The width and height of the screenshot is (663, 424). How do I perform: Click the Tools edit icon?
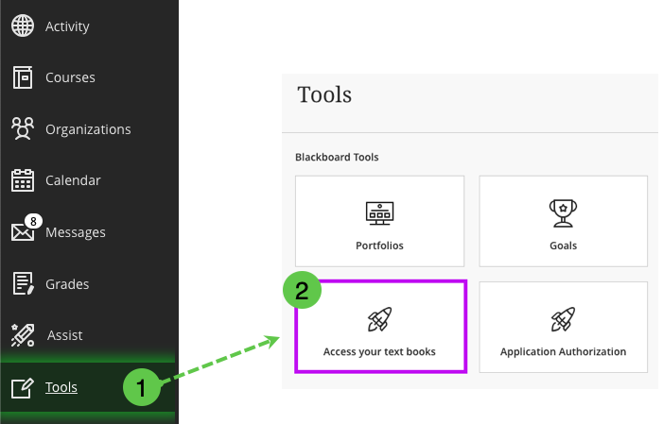coord(23,388)
